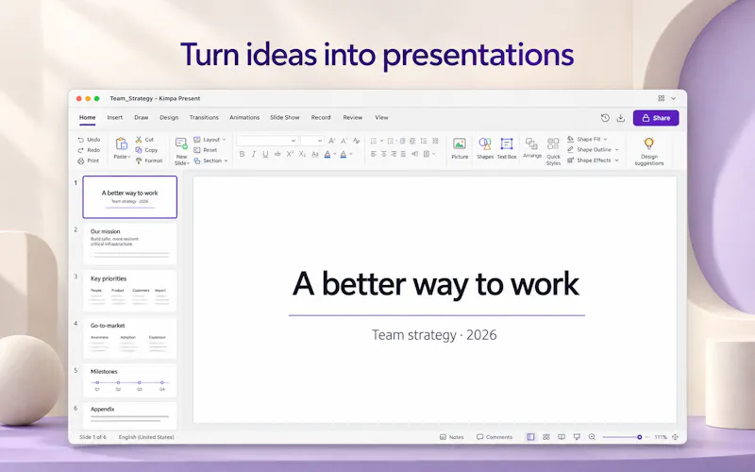
Task: Go to the Slide Show tab
Action: (285, 117)
